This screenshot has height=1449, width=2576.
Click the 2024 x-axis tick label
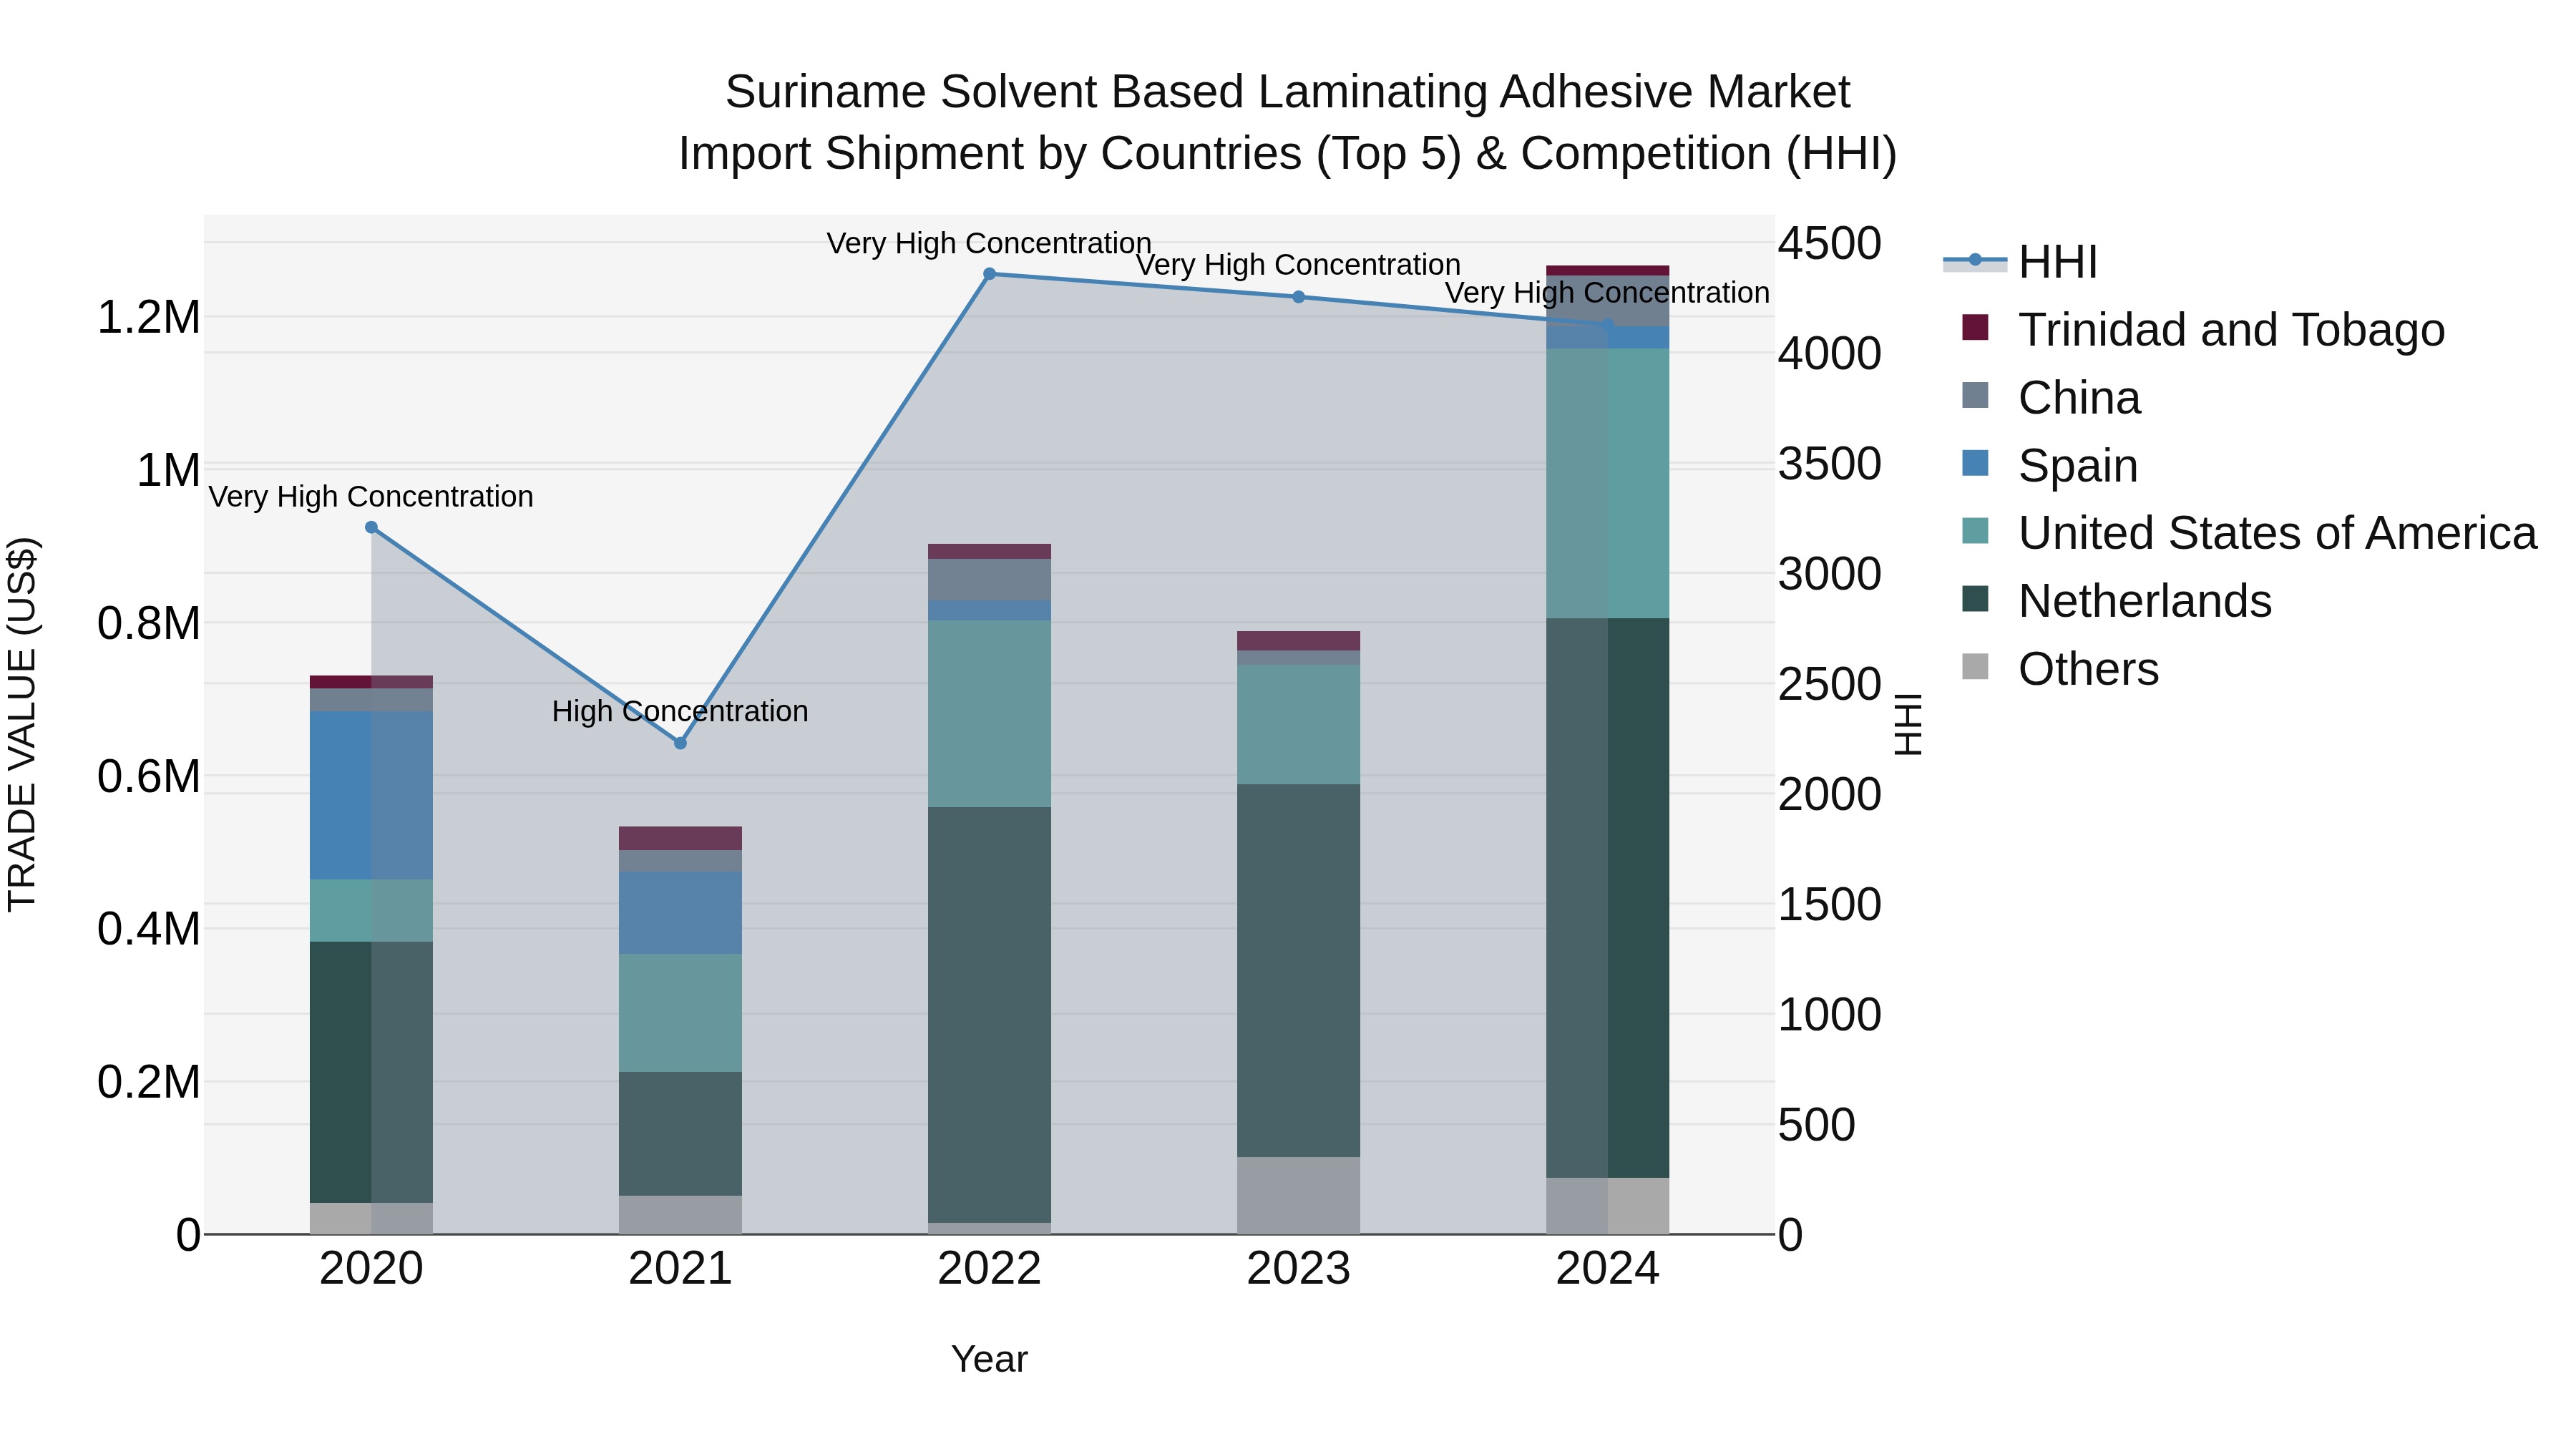click(1607, 1269)
